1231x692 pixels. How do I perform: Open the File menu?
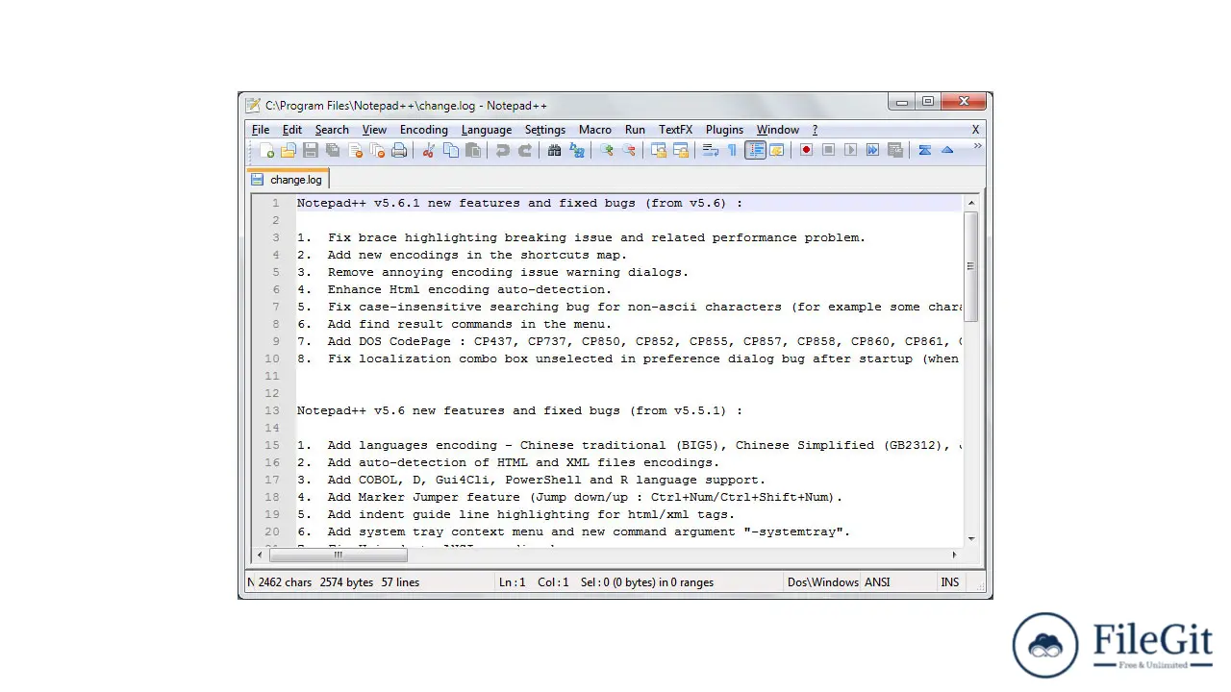[x=261, y=130]
